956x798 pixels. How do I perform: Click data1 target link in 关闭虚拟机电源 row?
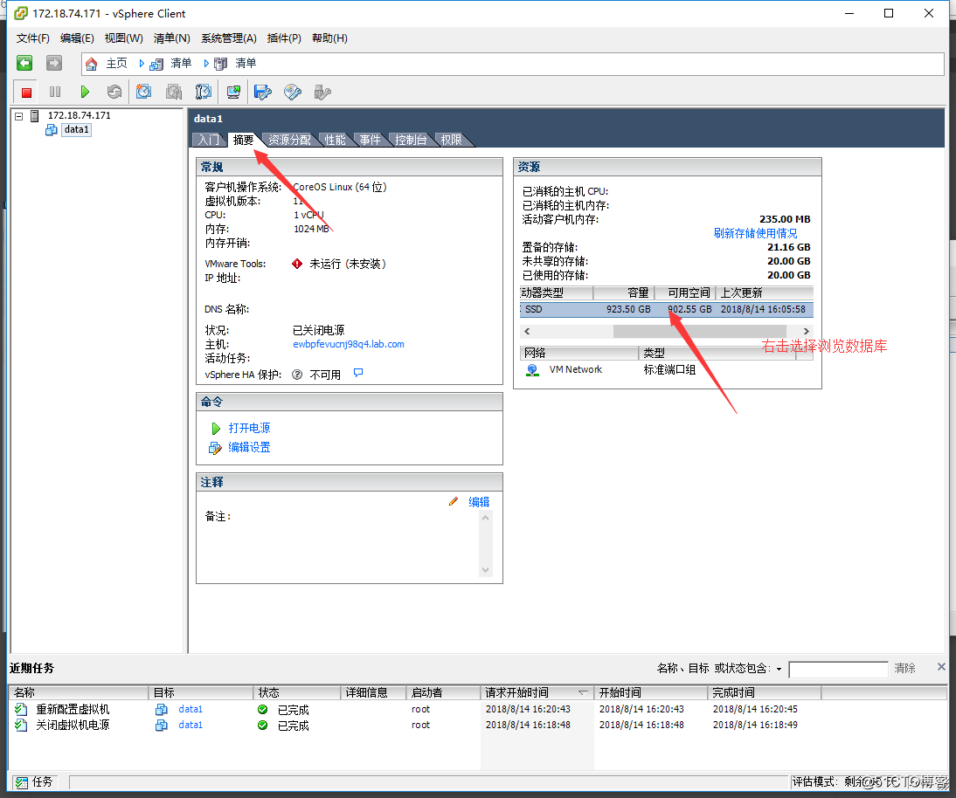[191, 725]
